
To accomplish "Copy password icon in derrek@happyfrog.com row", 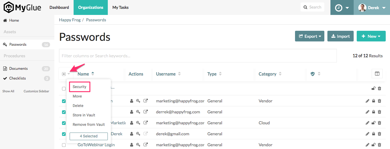I will click(138, 112).
